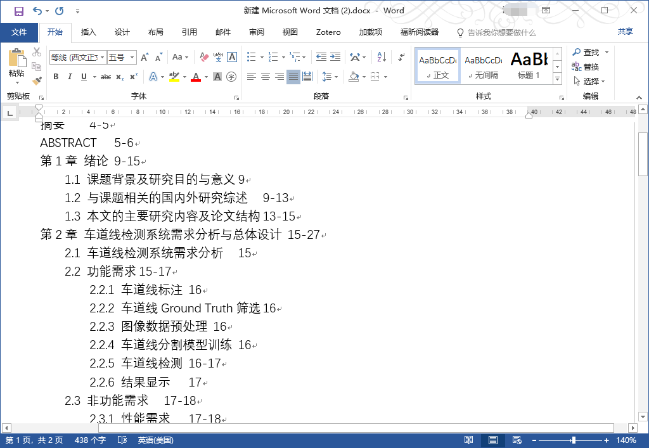Viewport: 649px width, 448px height.
Task: Toggle Underline formatting
Action: click(84, 77)
